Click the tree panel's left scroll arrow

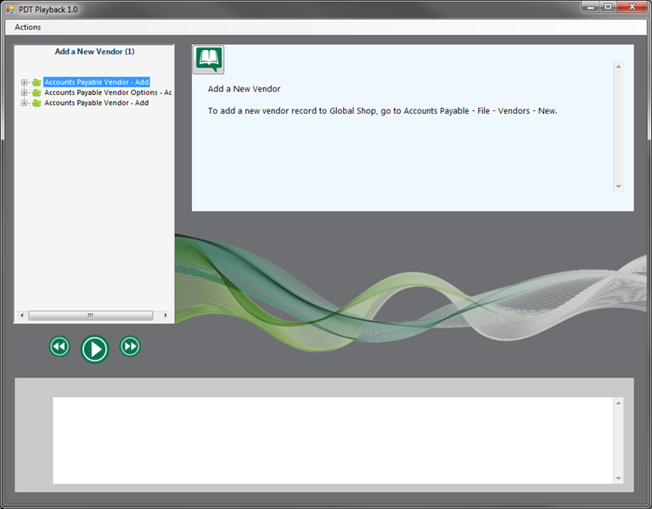tap(22, 316)
